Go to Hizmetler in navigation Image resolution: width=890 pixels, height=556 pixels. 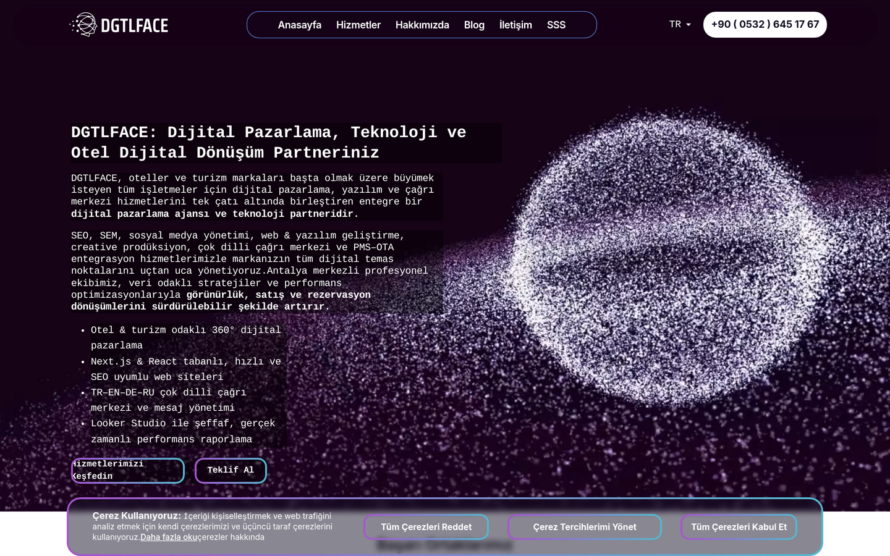[358, 25]
